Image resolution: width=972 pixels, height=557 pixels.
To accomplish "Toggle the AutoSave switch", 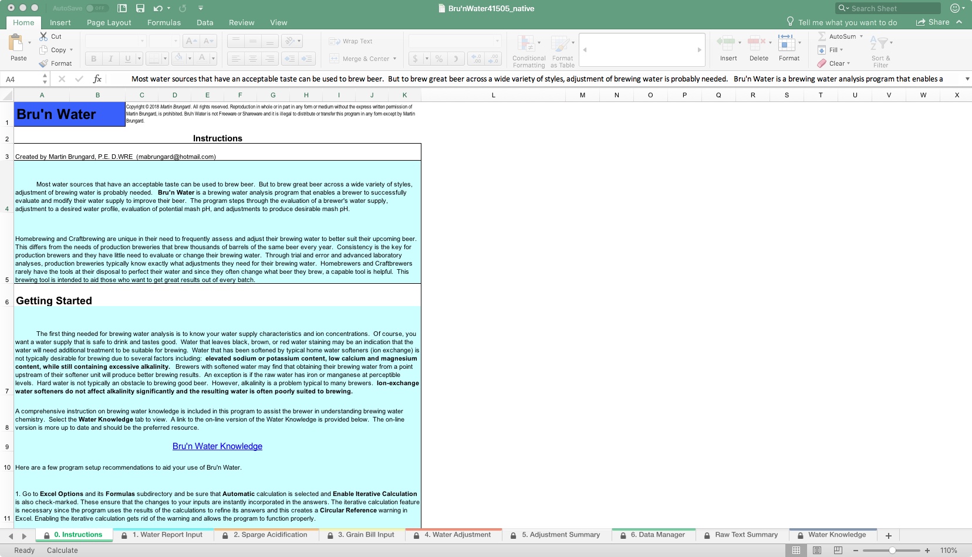I will point(97,8).
